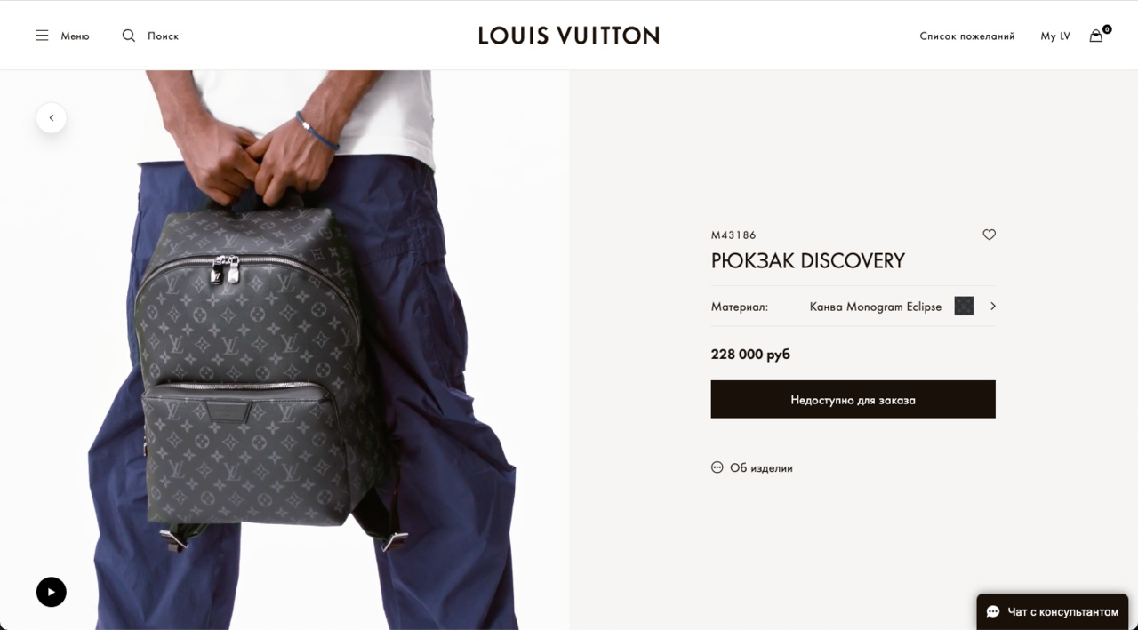
Task: Open the shopping bag cart icon
Action: (x=1096, y=36)
